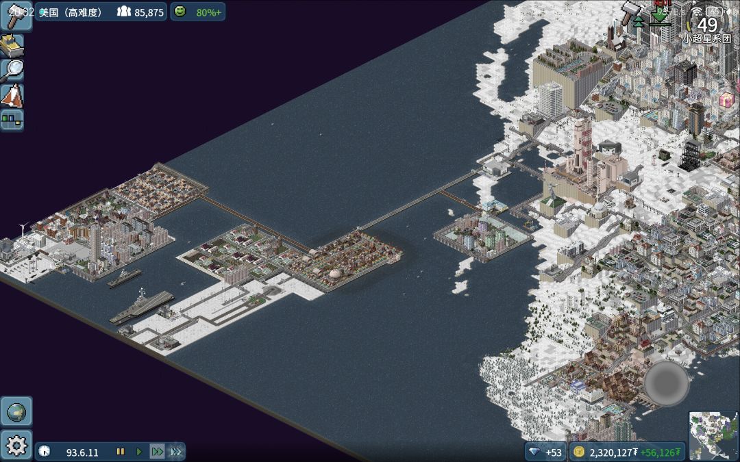Click the pink gift box icon
The width and height of the screenshot is (740, 462).
pos(726,99)
